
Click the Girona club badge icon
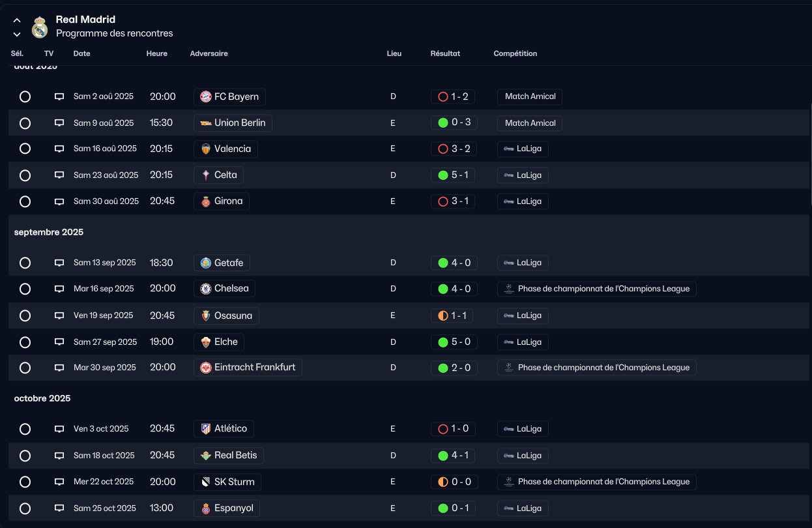(x=206, y=201)
